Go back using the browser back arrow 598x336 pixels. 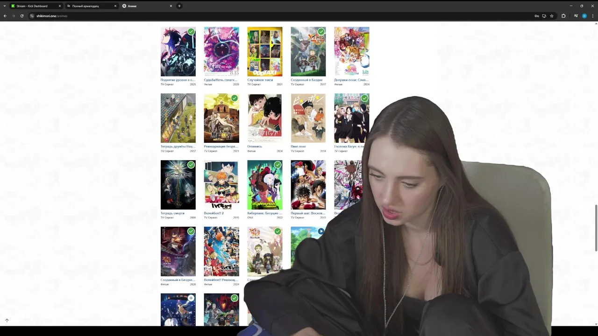[5, 16]
